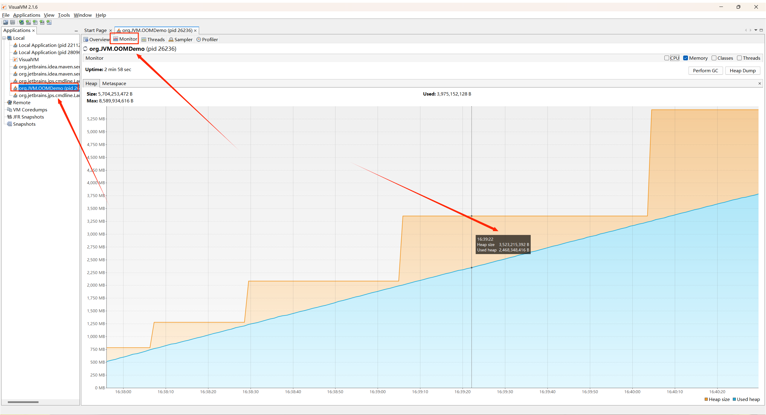The image size is (766, 415).
Task: Click the Memory checkbox to disable
Action: pyautogui.click(x=686, y=58)
